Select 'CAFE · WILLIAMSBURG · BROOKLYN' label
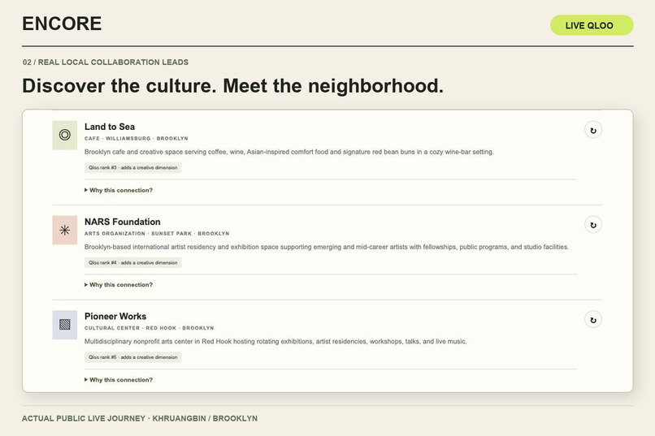The width and height of the screenshot is (655, 436). (137, 139)
